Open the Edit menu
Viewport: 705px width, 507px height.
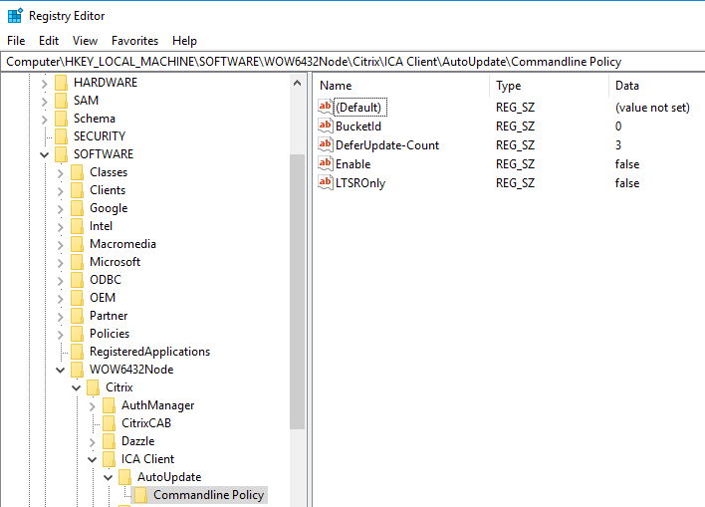click(x=49, y=41)
